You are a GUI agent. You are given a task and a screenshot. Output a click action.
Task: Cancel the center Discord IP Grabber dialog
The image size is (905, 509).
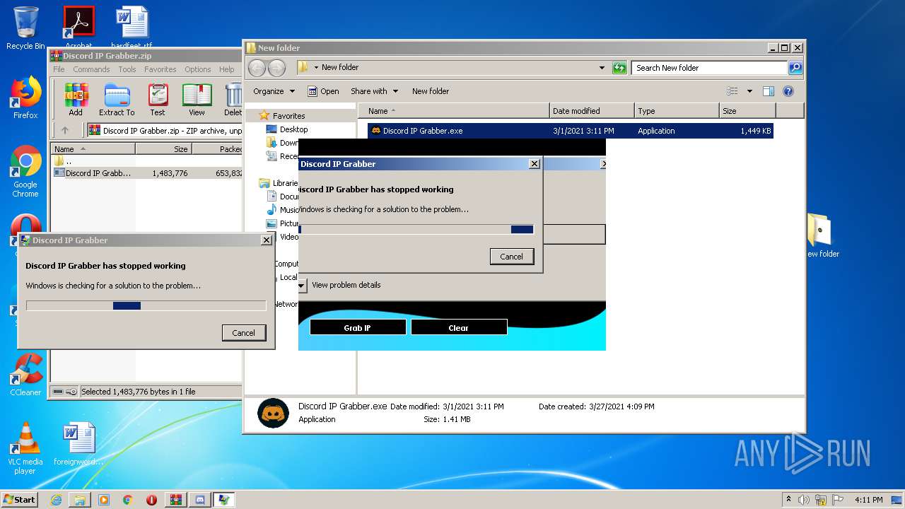511,257
